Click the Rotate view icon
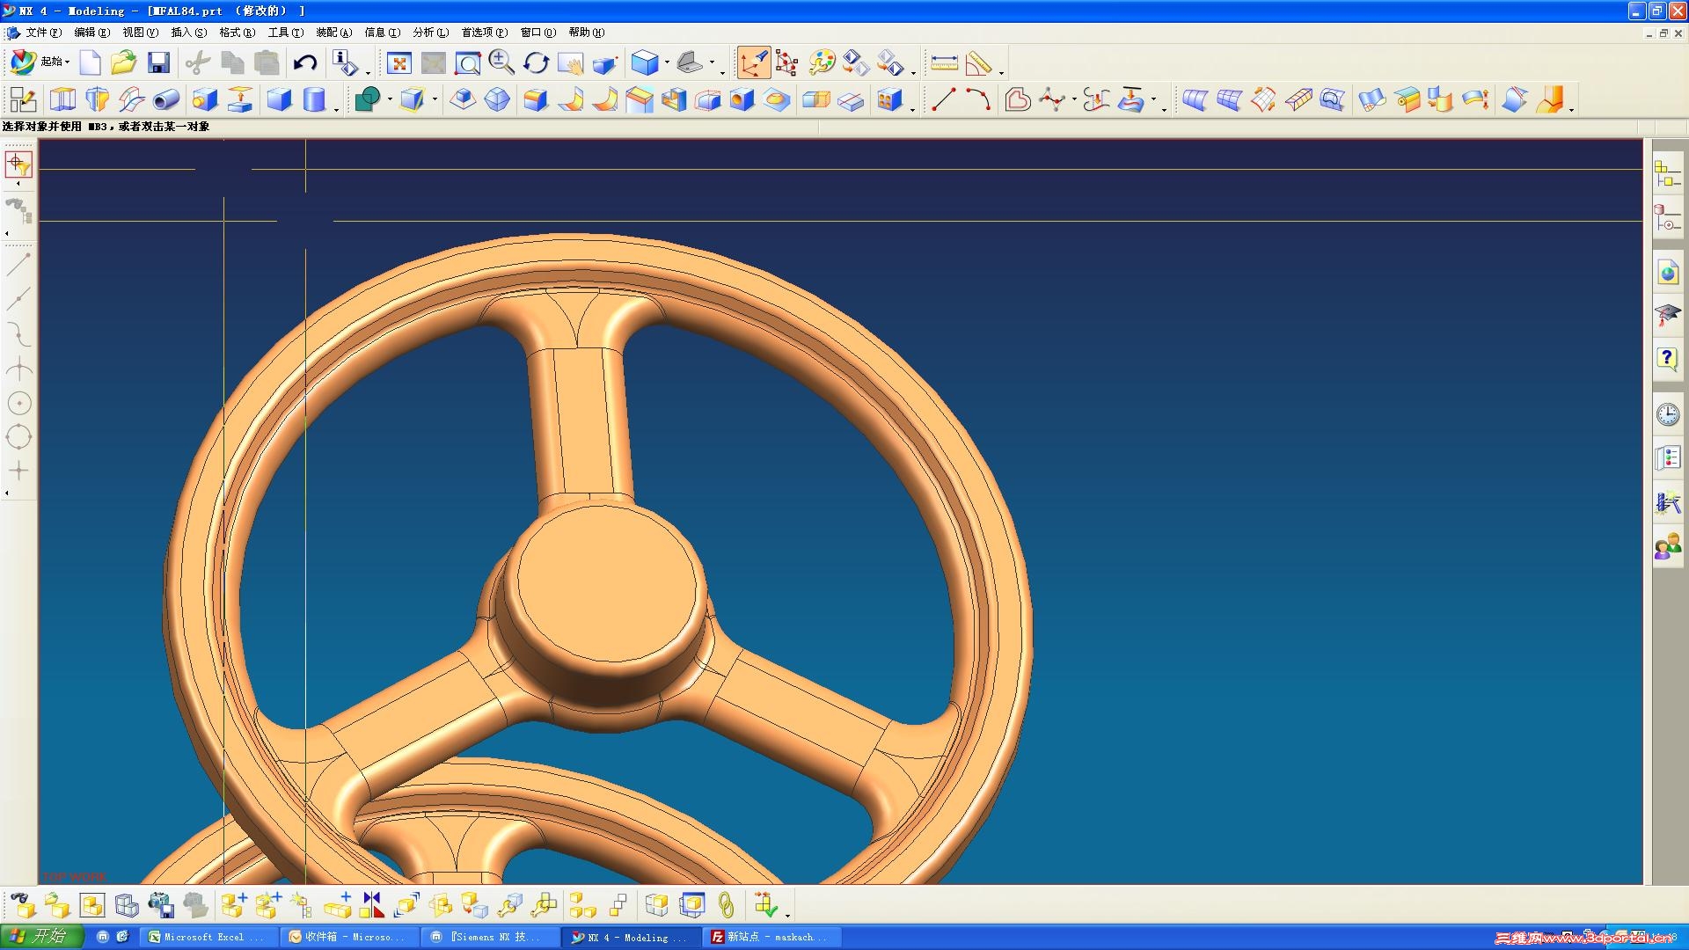 click(x=536, y=62)
